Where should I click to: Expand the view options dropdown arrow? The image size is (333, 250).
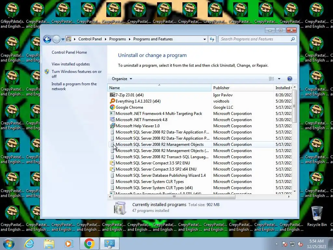click(279, 79)
